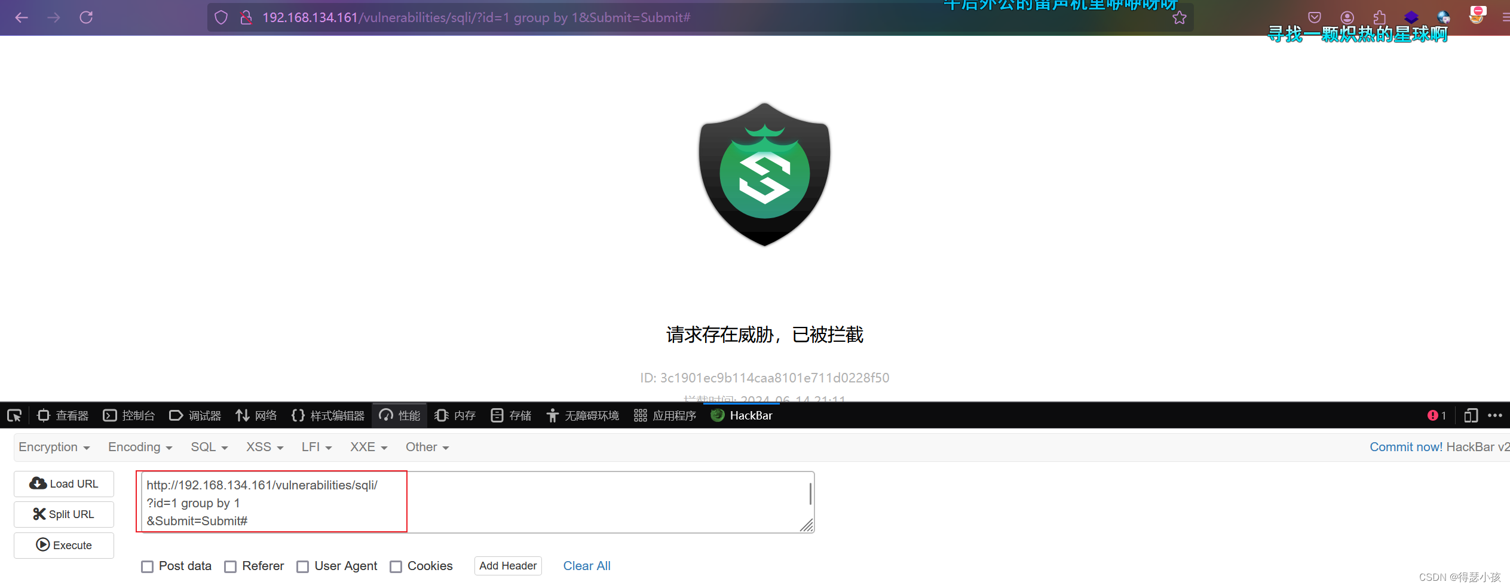Go forward to next page
This screenshot has height=588, width=1510.
pyautogui.click(x=54, y=17)
